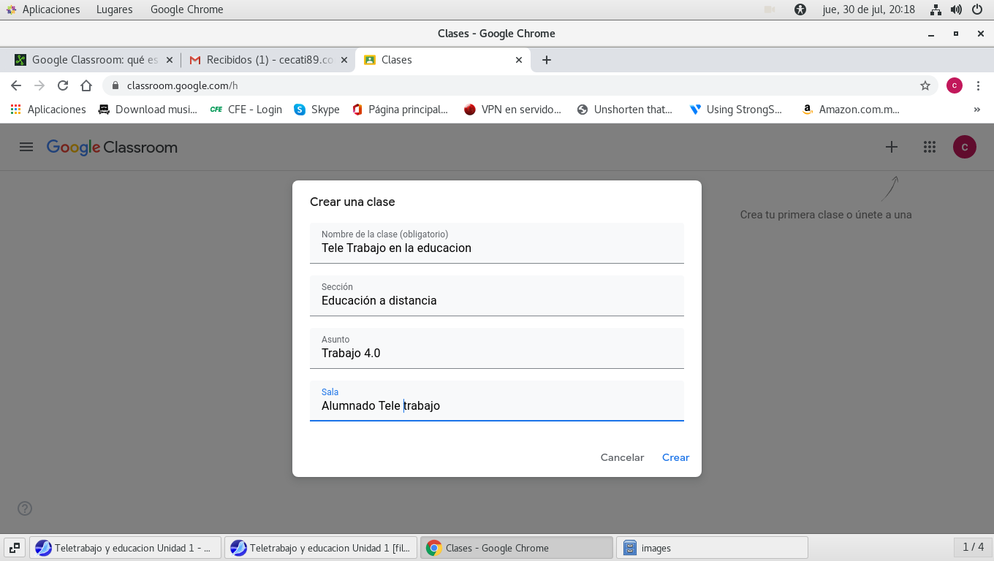Open the Lugares system menu
This screenshot has height=561, width=994.
click(x=114, y=9)
